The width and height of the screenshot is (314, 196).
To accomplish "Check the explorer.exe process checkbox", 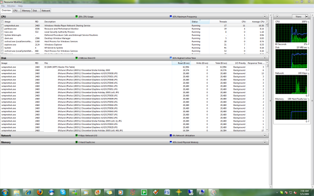I will pyautogui.click(x=2, y=45).
